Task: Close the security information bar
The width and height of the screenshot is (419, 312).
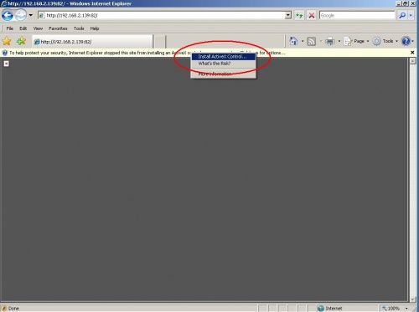Action: click(412, 53)
